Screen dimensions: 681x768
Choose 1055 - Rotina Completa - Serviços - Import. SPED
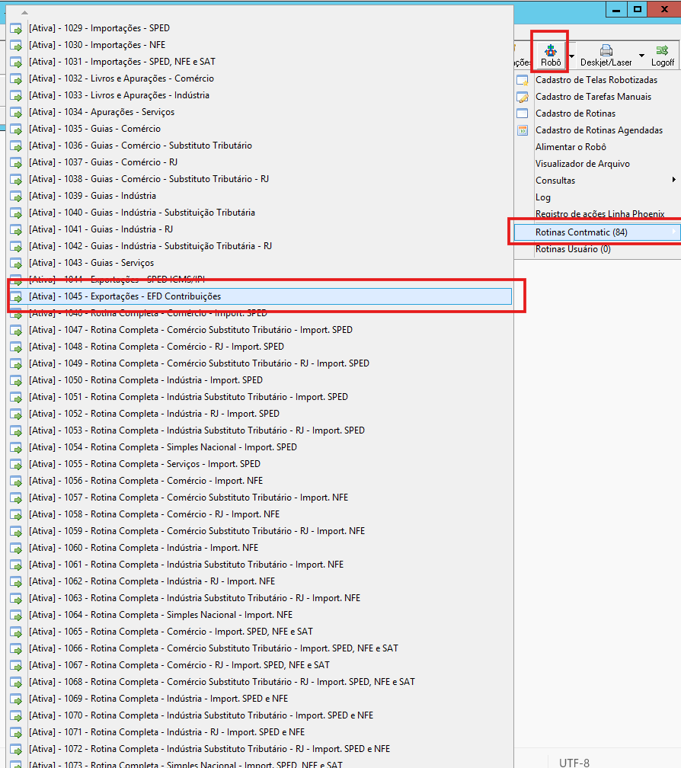tap(145, 464)
